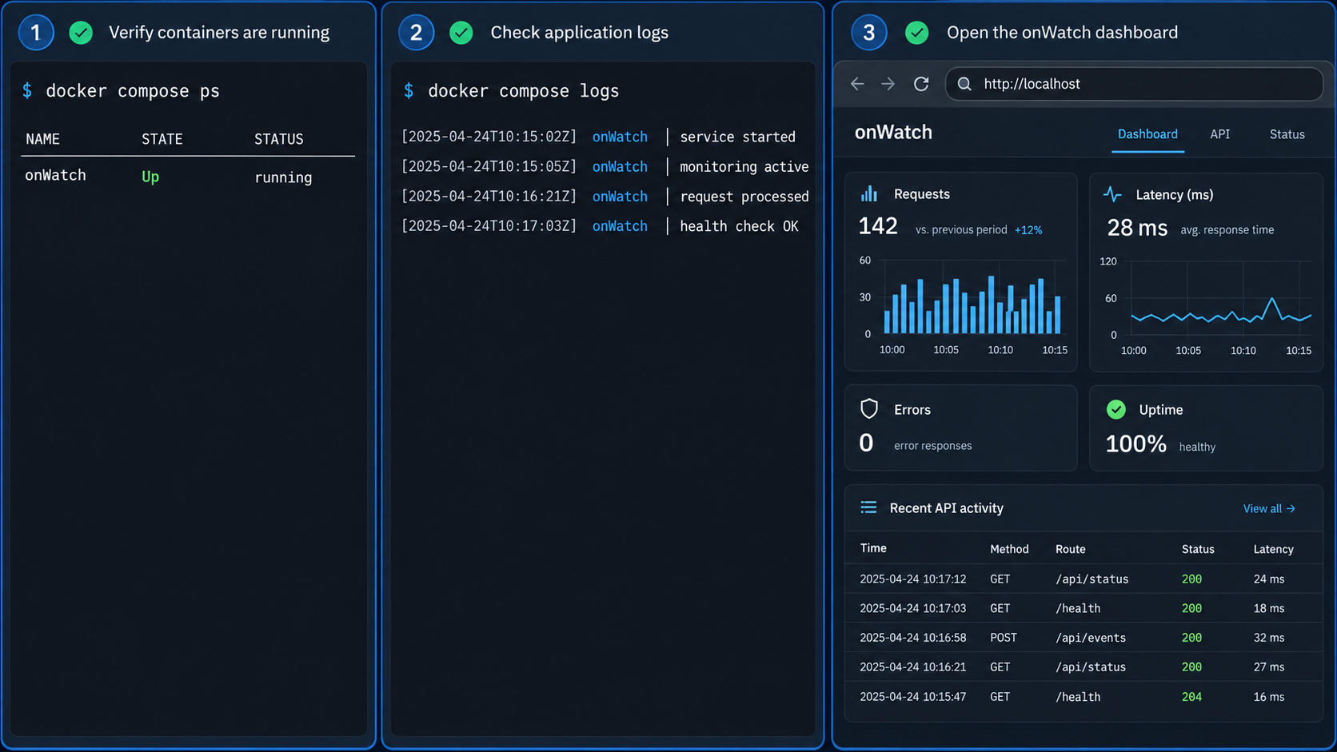Click the 204 status code

1191,697
